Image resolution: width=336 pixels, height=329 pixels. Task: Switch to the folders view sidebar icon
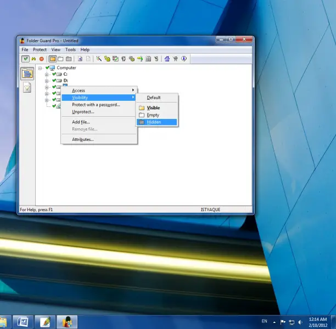coord(27,73)
